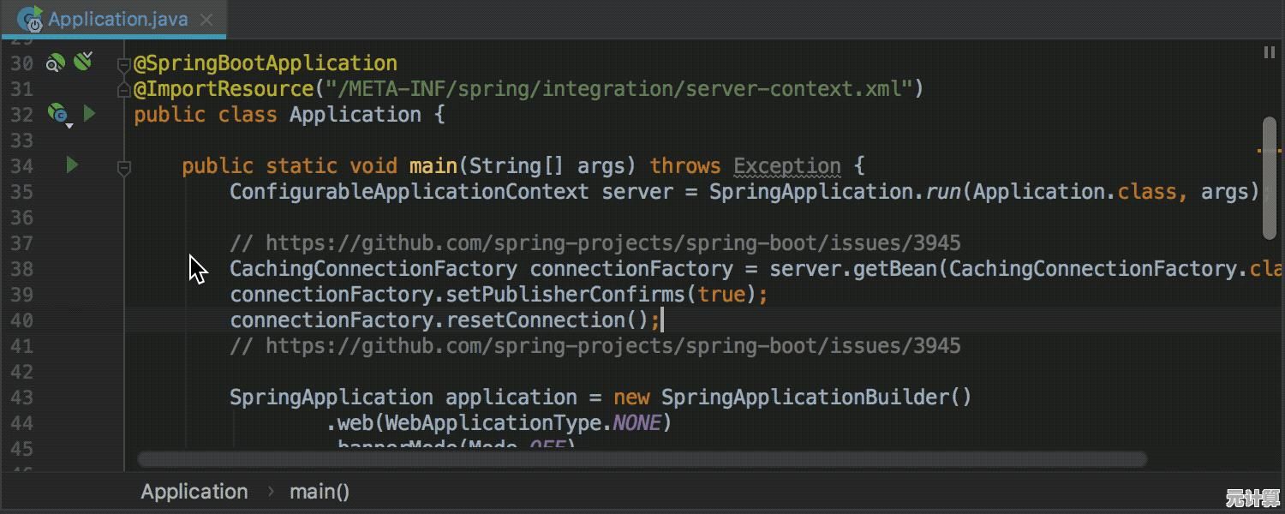Select main() in the breadcrumb bar

click(320, 492)
